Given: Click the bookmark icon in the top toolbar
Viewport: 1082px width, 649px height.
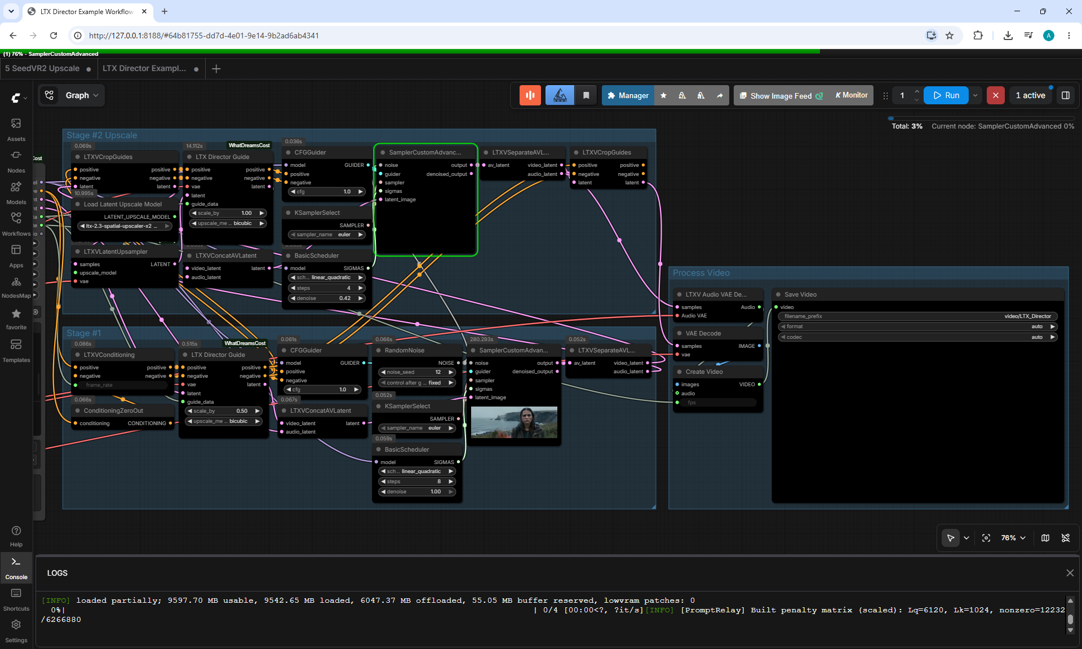Looking at the screenshot, I should 586,95.
